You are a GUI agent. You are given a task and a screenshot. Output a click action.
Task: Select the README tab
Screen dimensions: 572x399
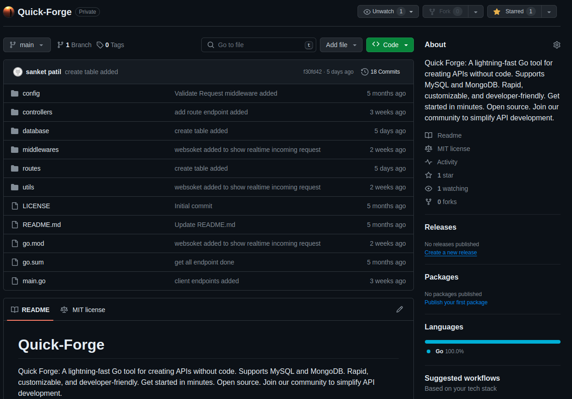30,310
